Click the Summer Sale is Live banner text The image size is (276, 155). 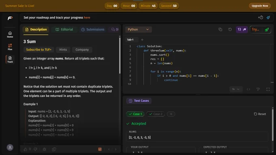(x=20, y=6)
